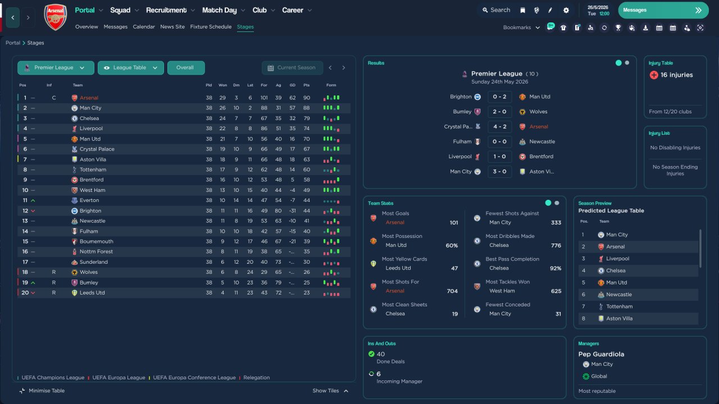Open the Fixture Schedule tab
Image resolution: width=719 pixels, height=404 pixels.
click(211, 27)
